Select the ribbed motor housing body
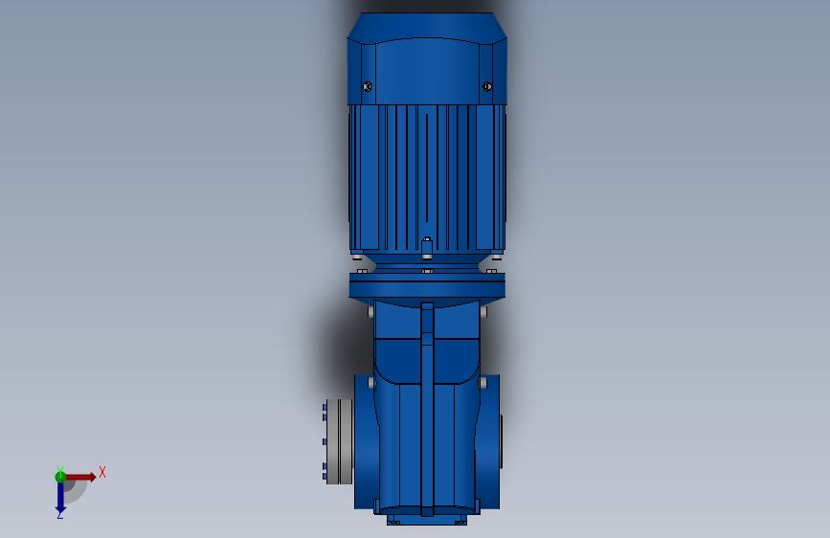 click(x=427, y=177)
